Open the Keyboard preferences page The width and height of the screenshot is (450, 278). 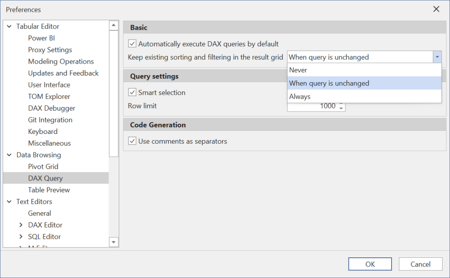click(43, 131)
